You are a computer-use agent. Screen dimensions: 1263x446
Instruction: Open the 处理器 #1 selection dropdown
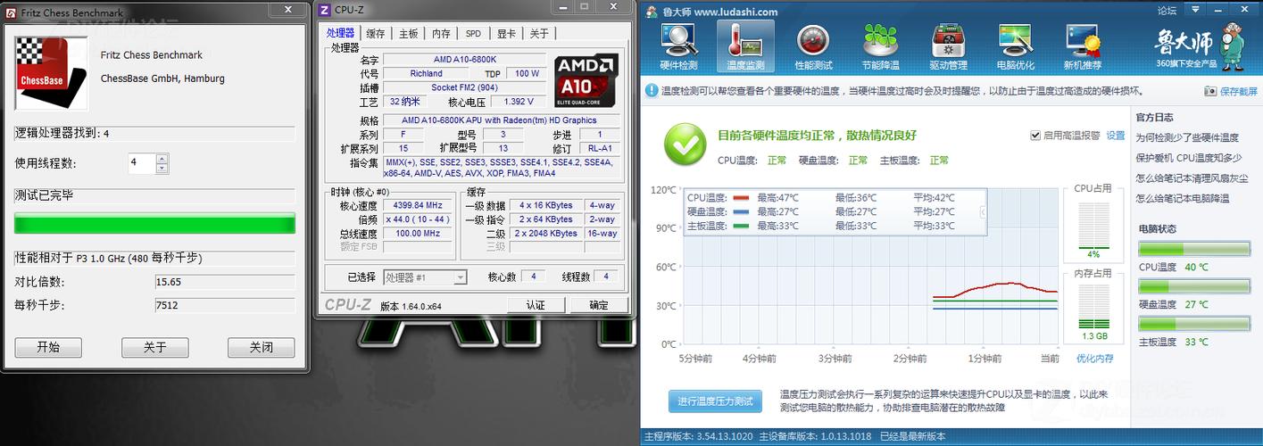tap(425, 277)
